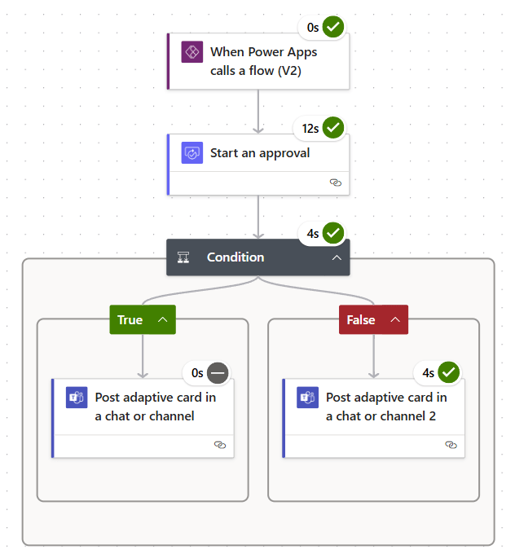Click connection icon on adaptive card 2
This screenshot has height=554, width=515.
click(x=451, y=445)
